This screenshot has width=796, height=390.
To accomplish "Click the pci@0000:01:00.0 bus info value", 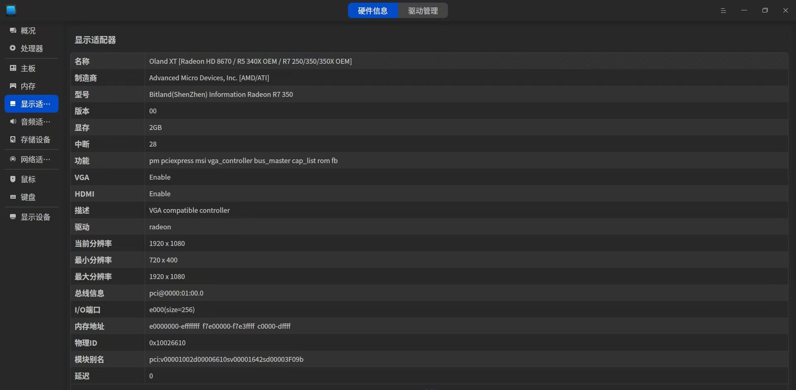I will click(176, 293).
